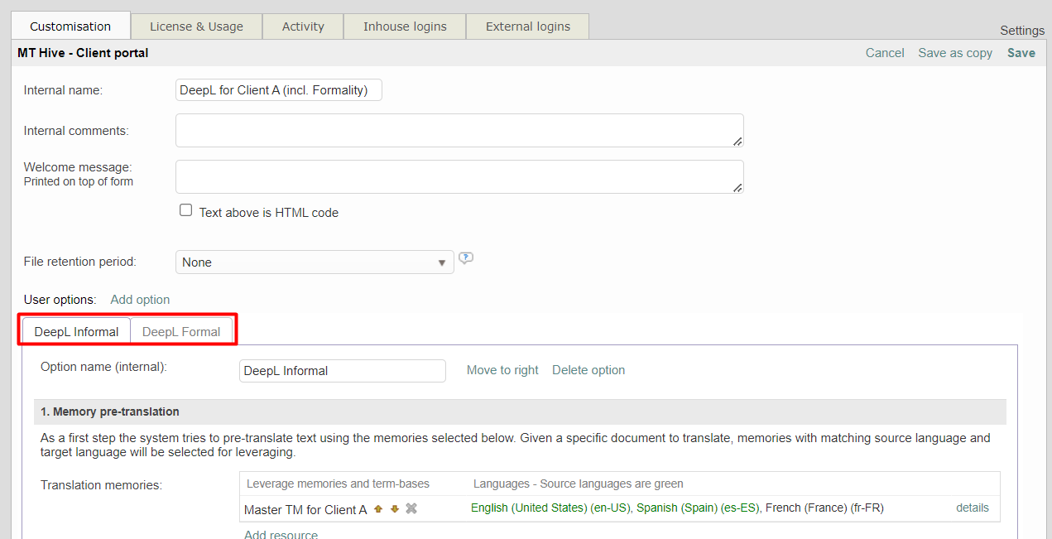Image resolution: width=1052 pixels, height=539 pixels.
Task: Remove Master TM for Client A resource
Action: 411,509
